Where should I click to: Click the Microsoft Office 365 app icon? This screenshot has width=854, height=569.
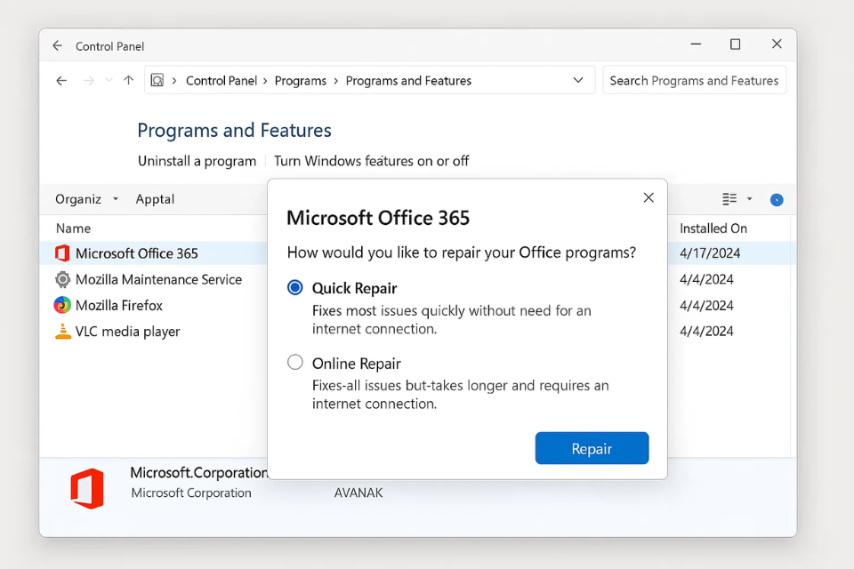61,253
